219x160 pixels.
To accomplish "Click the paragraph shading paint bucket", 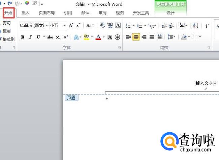I will coord(184,37).
